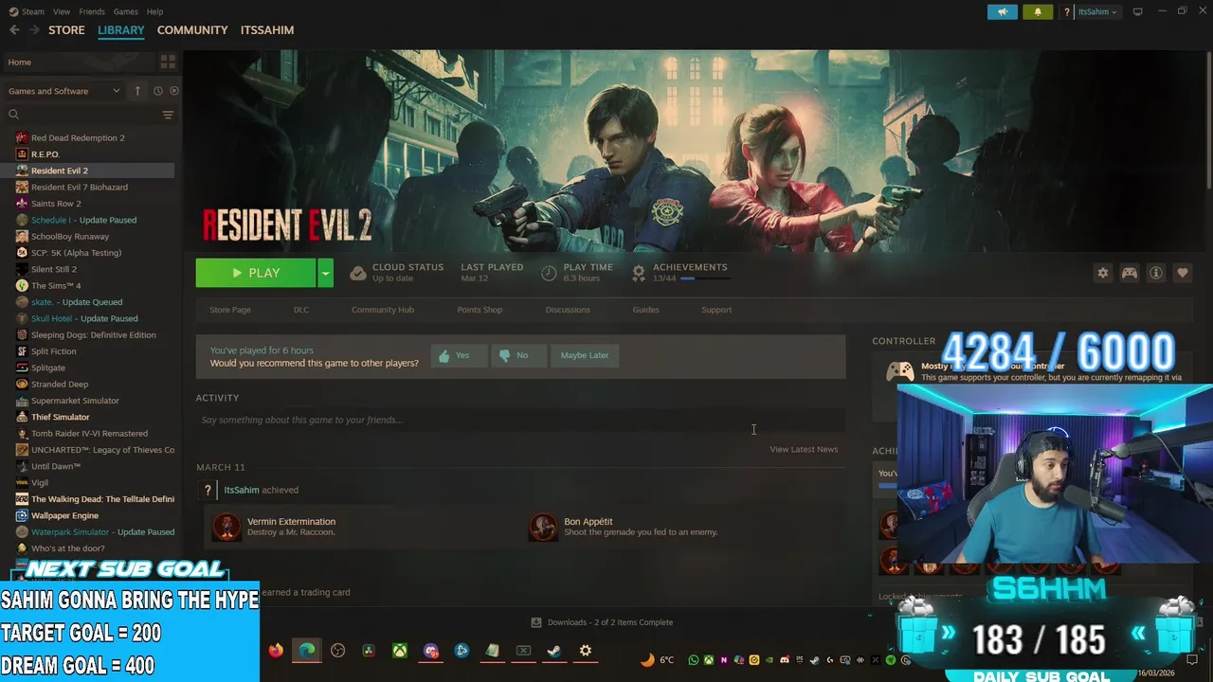Toggle the recent activity clock filter
This screenshot has height=682, width=1213.
pos(158,91)
